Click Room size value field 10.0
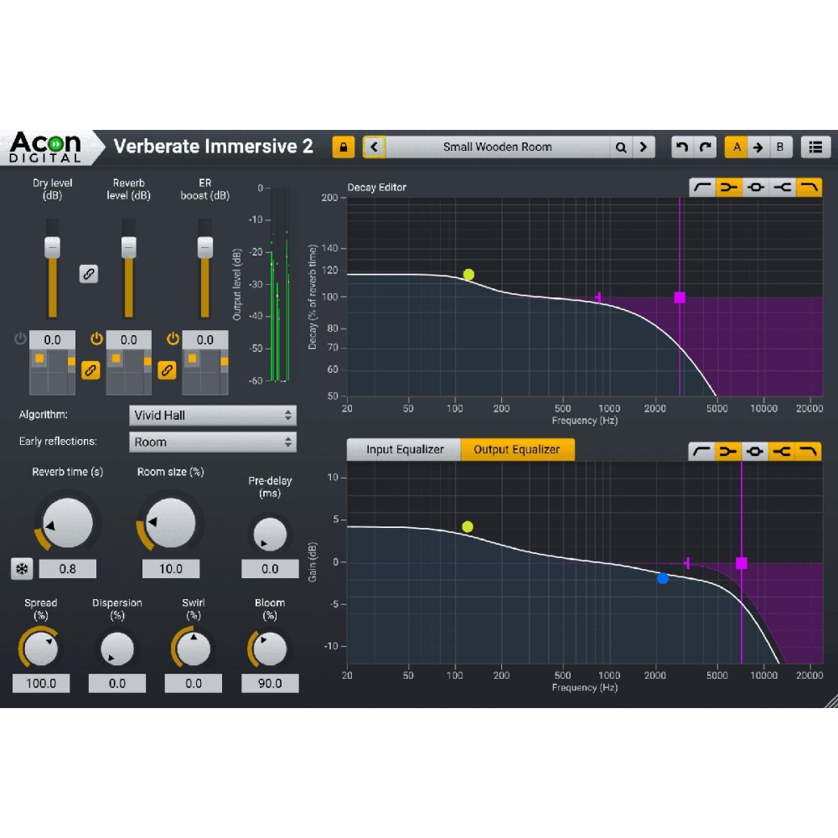 tap(170, 569)
